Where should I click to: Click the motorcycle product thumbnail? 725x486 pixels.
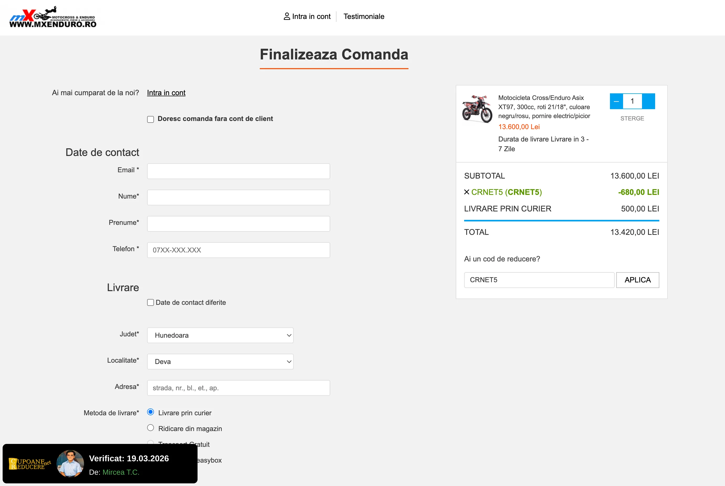click(477, 109)
